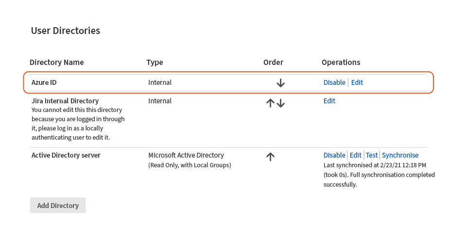Move Active Directory server up in order
This screenshot has width=464, height=240.
tap(271, 157)
